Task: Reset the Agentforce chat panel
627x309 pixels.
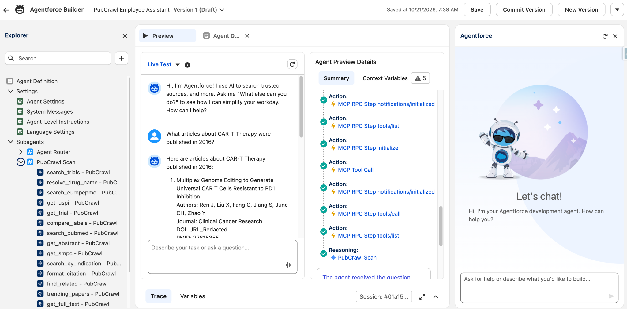Action: coord(605,36)
